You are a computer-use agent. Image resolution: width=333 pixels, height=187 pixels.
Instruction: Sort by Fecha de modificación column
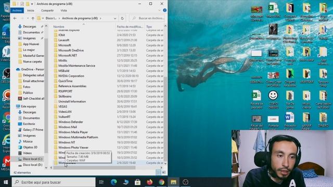[x=130, y=26]
